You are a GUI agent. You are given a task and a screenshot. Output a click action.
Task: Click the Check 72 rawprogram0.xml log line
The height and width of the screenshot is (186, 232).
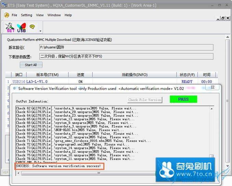click(73, 145)
